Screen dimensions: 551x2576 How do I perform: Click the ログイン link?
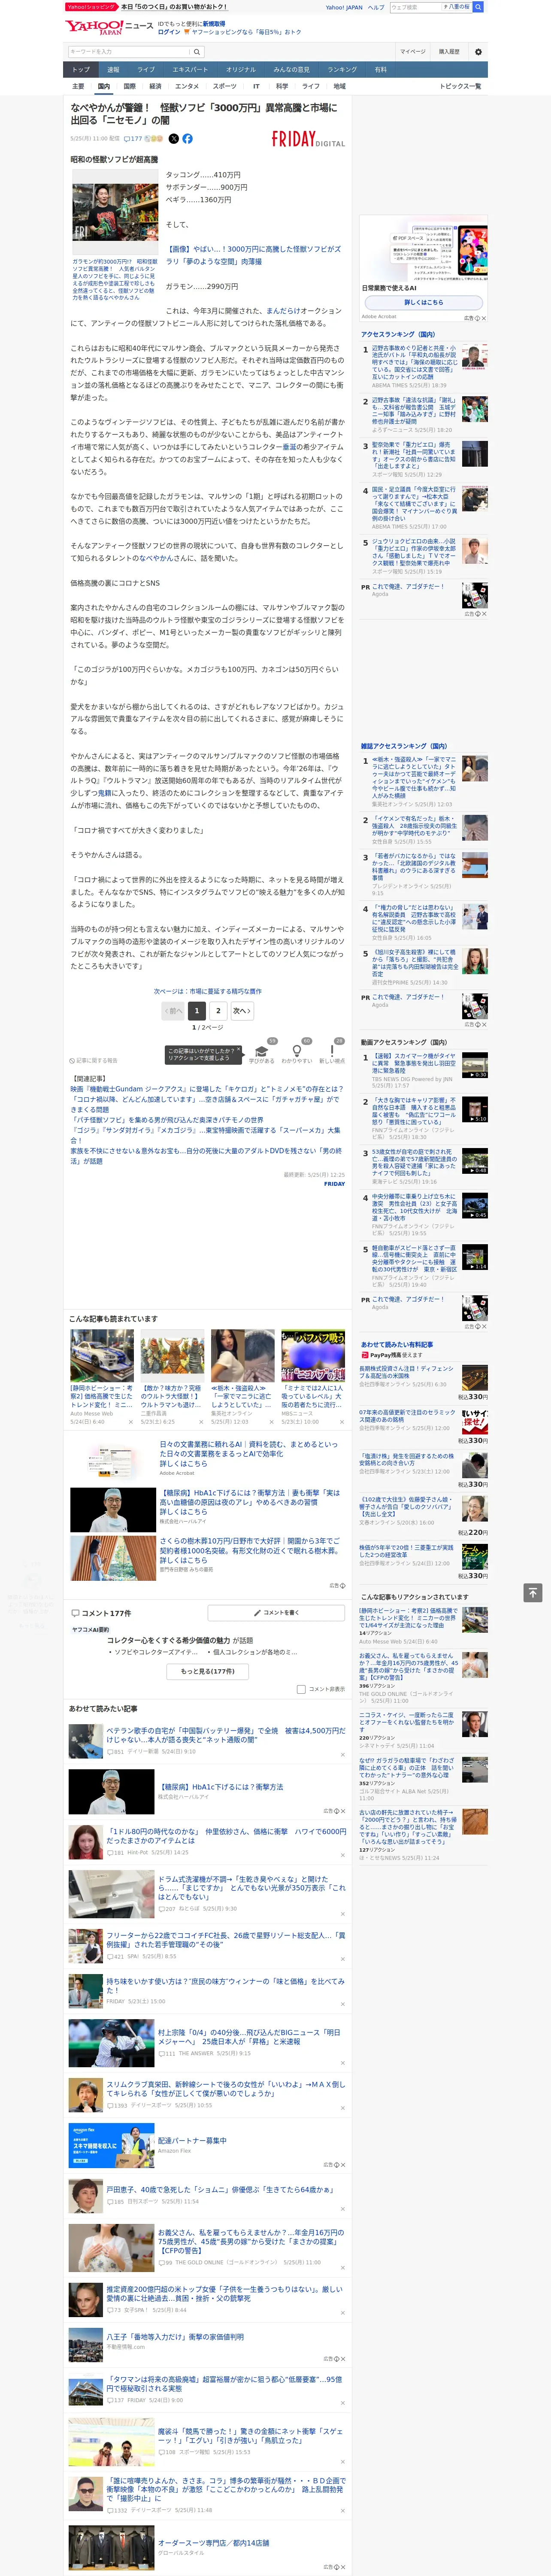(x=169, y=32)
